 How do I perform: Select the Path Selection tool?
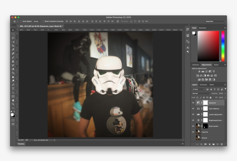point(13,92)
